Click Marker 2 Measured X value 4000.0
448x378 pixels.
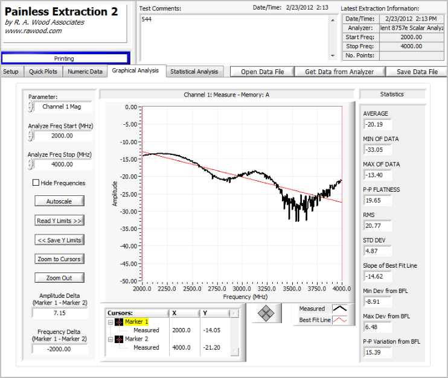tap(181, 347)
